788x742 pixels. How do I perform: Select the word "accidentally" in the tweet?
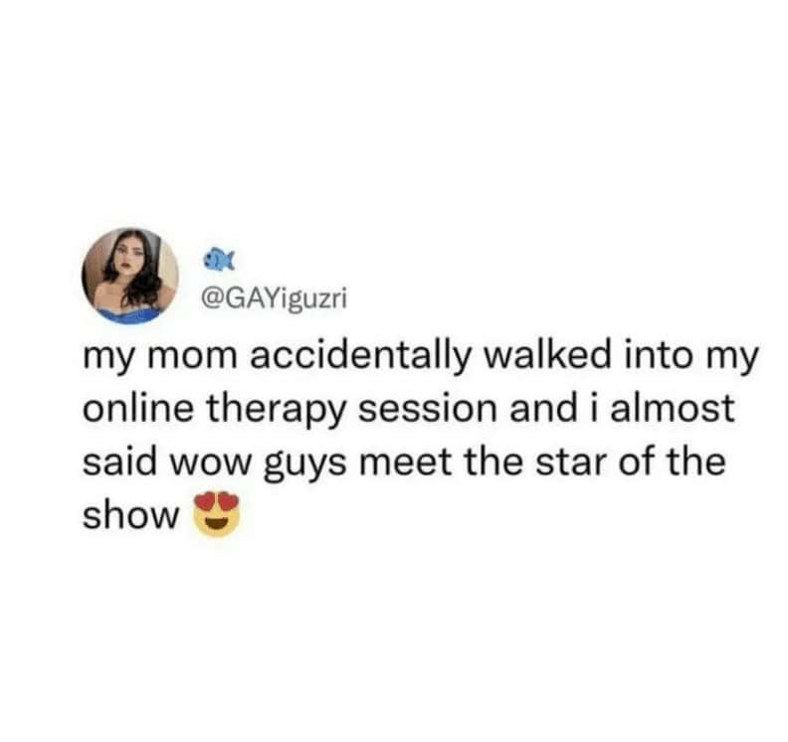click(360, 357)
